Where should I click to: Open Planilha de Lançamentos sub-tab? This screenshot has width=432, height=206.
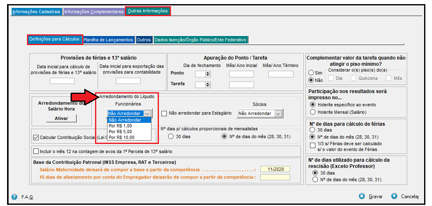tap(108, 40)
